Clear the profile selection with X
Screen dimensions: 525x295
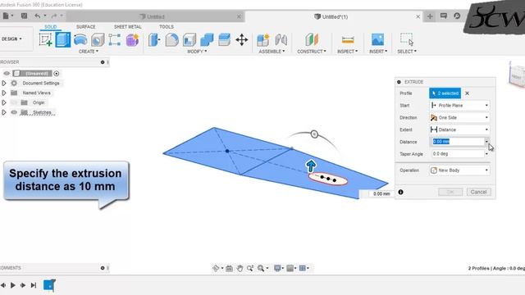(467, 93)
